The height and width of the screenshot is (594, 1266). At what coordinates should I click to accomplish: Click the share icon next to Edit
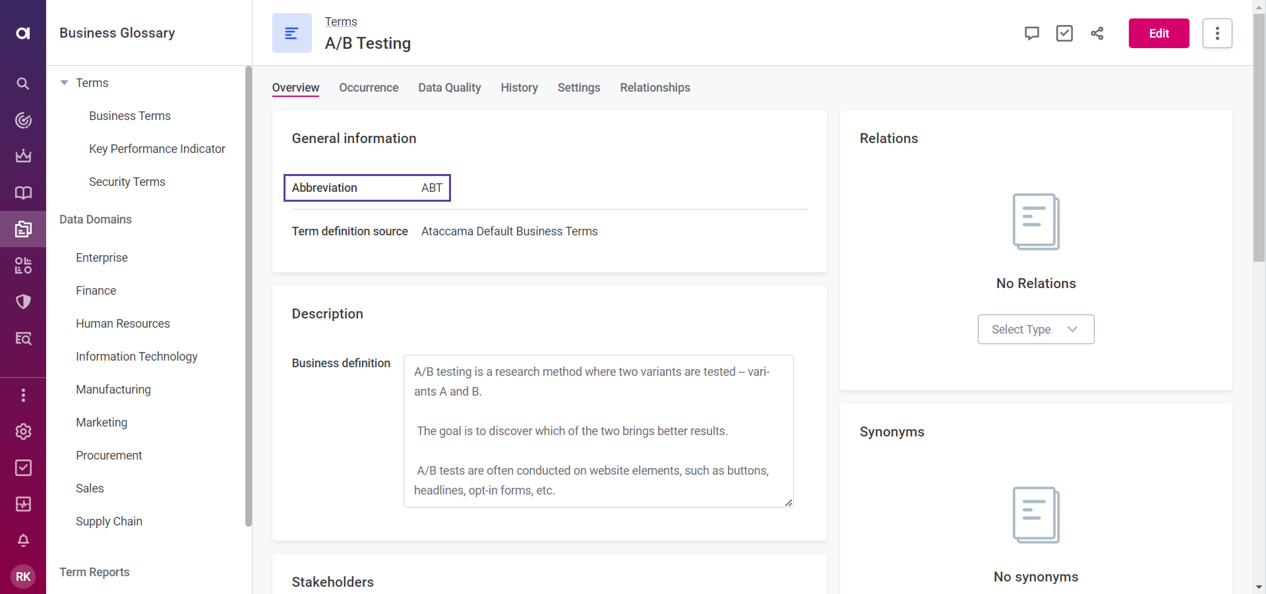click(x=1097, y=33)
